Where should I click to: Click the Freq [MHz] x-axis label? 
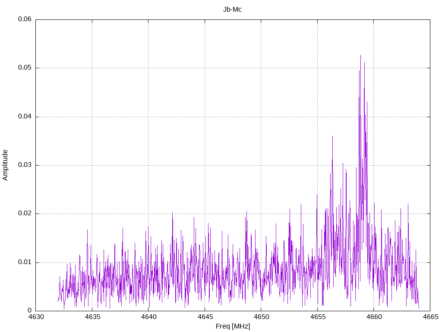pyautogui.click(x=233, y=326)
